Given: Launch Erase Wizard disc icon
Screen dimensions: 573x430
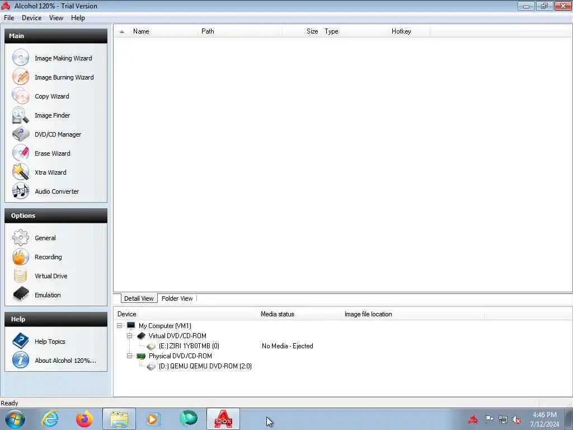Looking at the screenshot, I should point(21,153).
